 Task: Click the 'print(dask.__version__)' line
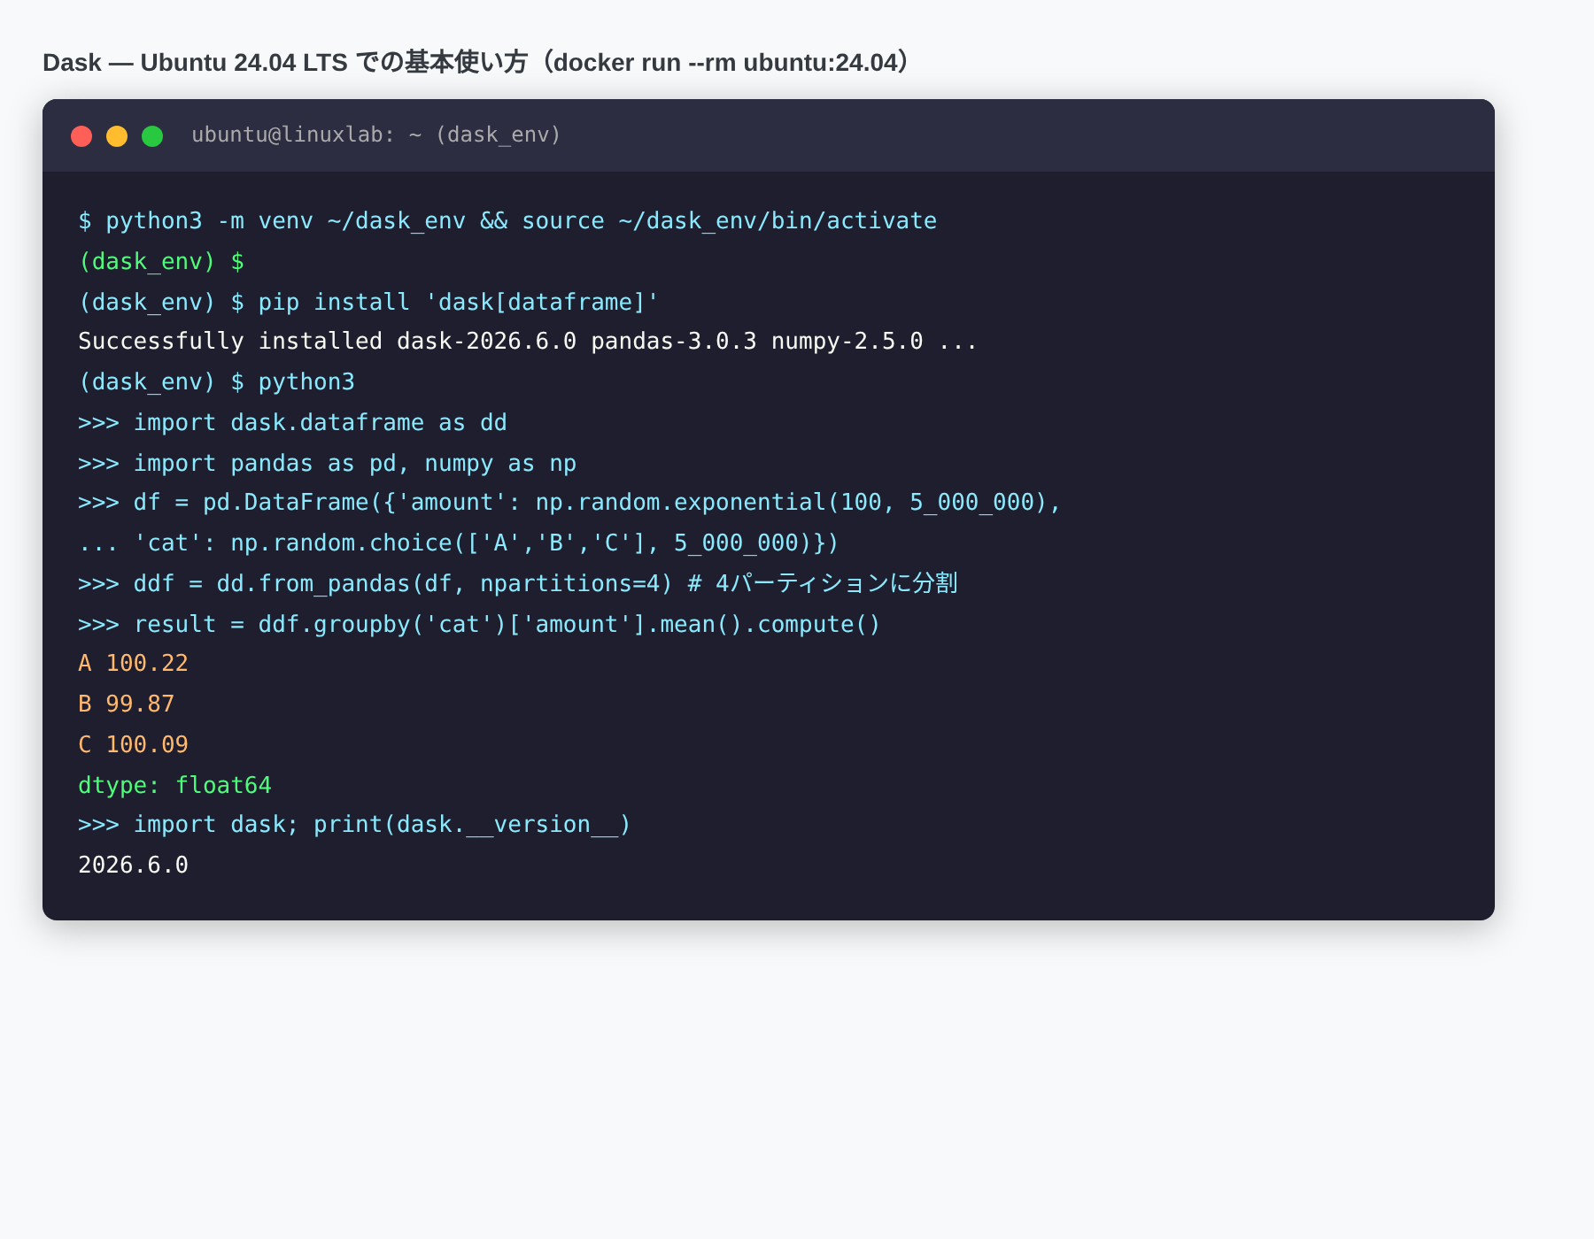(x=354, y=824)
